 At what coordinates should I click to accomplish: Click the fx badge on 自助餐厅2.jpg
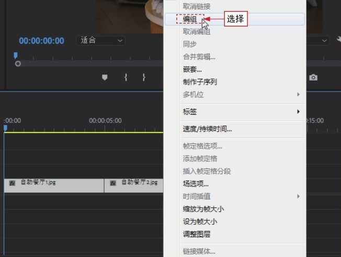coord(113,183)
